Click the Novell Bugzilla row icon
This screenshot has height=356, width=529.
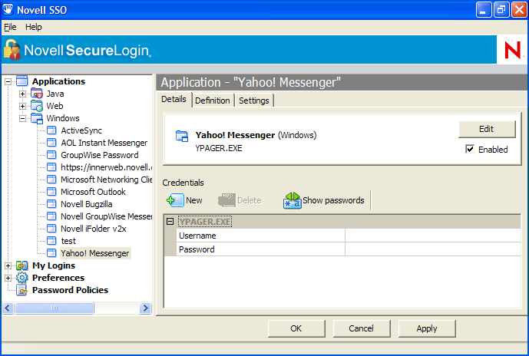(x=51, y=204)
